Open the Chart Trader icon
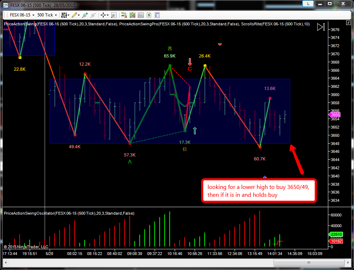354x270 pixels. point(124,15)
